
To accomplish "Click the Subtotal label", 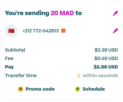I will pyautogui.click(x=15, y=50).
